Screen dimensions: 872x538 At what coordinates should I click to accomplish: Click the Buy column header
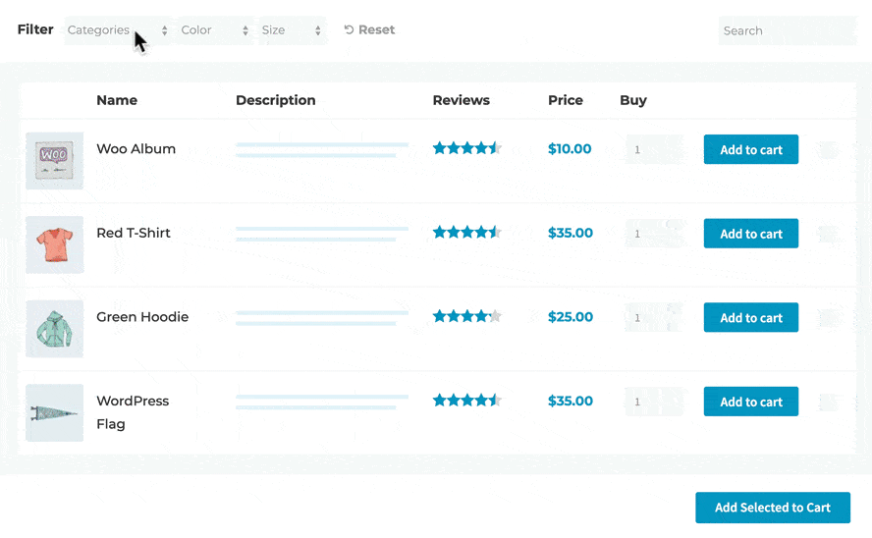click(x=632, y=100)
